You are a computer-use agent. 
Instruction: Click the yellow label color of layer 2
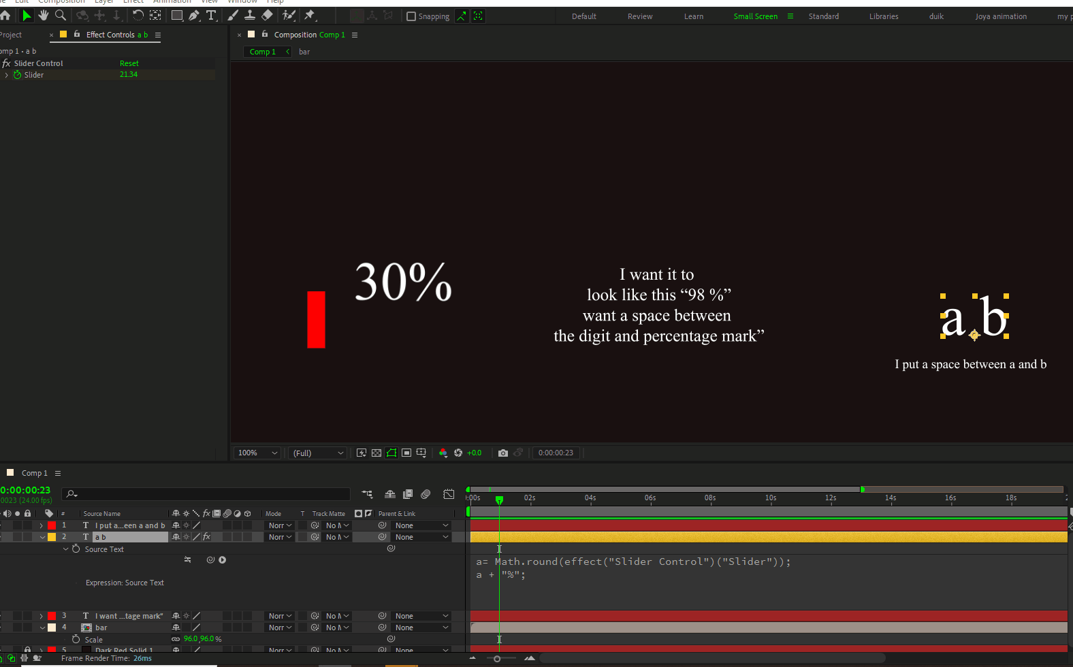[x=52, y=537]
